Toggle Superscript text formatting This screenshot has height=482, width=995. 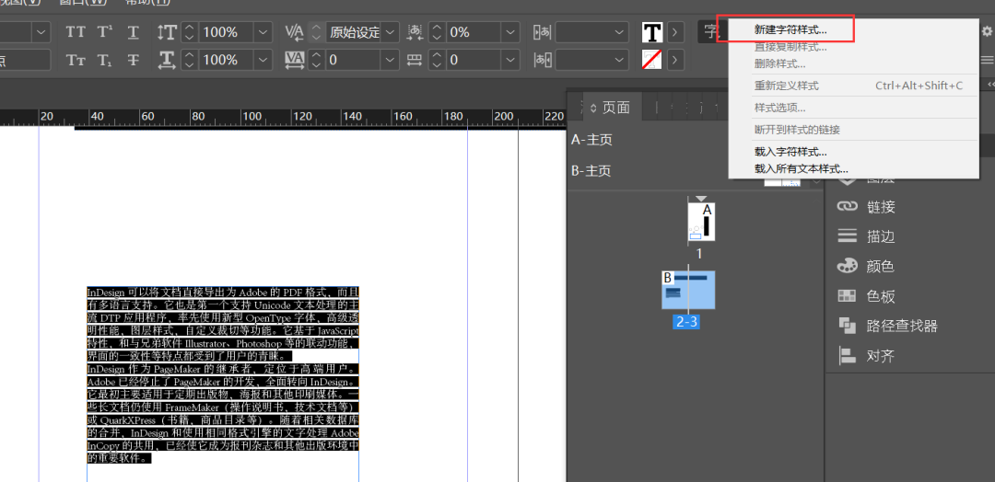tap(105, 32)
